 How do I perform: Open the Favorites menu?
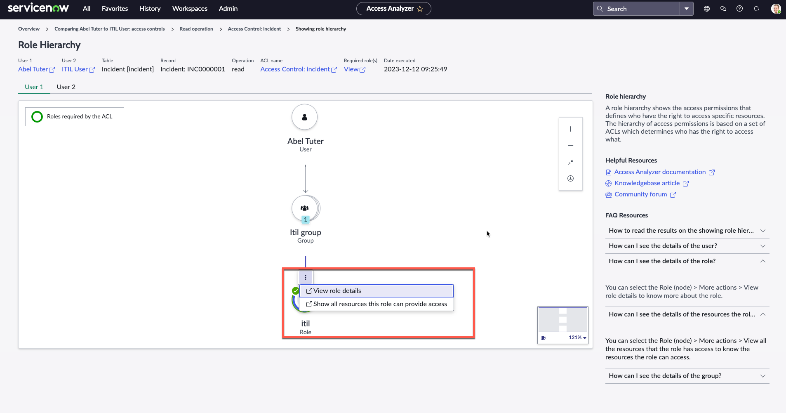(115, 9)
